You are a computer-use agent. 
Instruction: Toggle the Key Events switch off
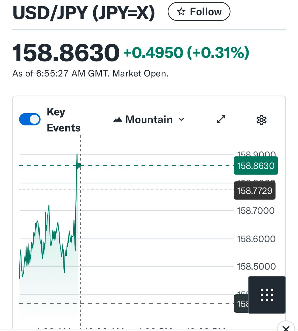(x=30, y=119)
